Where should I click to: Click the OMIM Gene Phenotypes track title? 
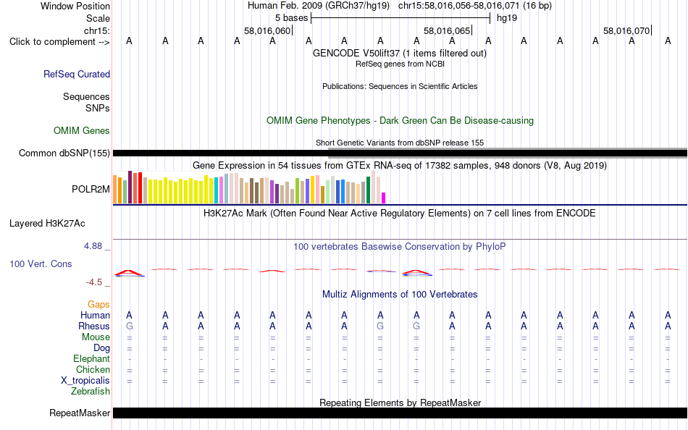(x=400, y=120)
